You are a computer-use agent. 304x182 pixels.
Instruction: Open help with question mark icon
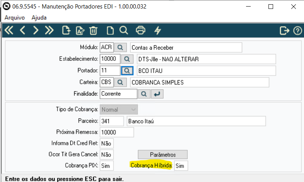coord(297,31)
